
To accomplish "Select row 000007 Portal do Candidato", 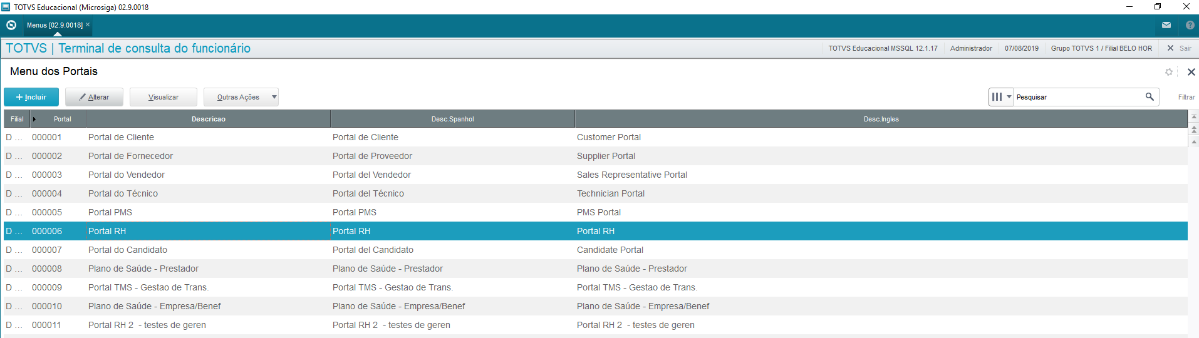I will point(596,250).
